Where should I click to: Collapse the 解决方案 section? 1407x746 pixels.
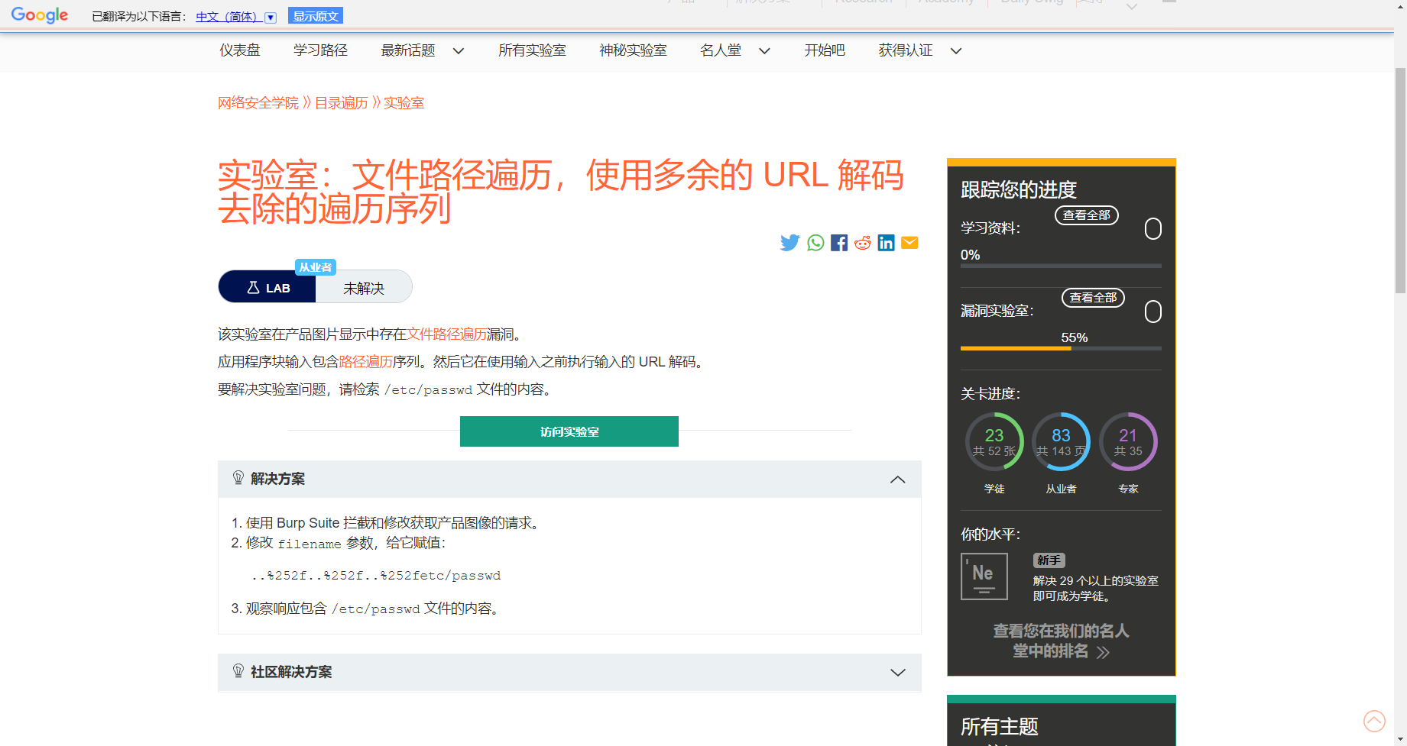coord(898,480)
